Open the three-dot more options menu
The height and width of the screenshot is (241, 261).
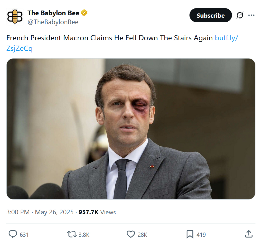pos(251,15)
